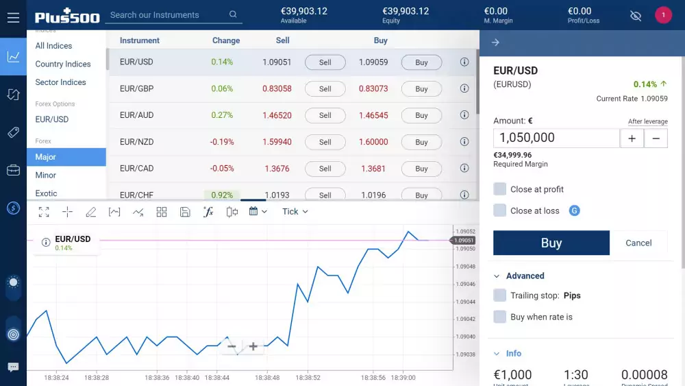Open the chart type line icon
The width and height of the screenshot is (685, 386).
(114, 212)
